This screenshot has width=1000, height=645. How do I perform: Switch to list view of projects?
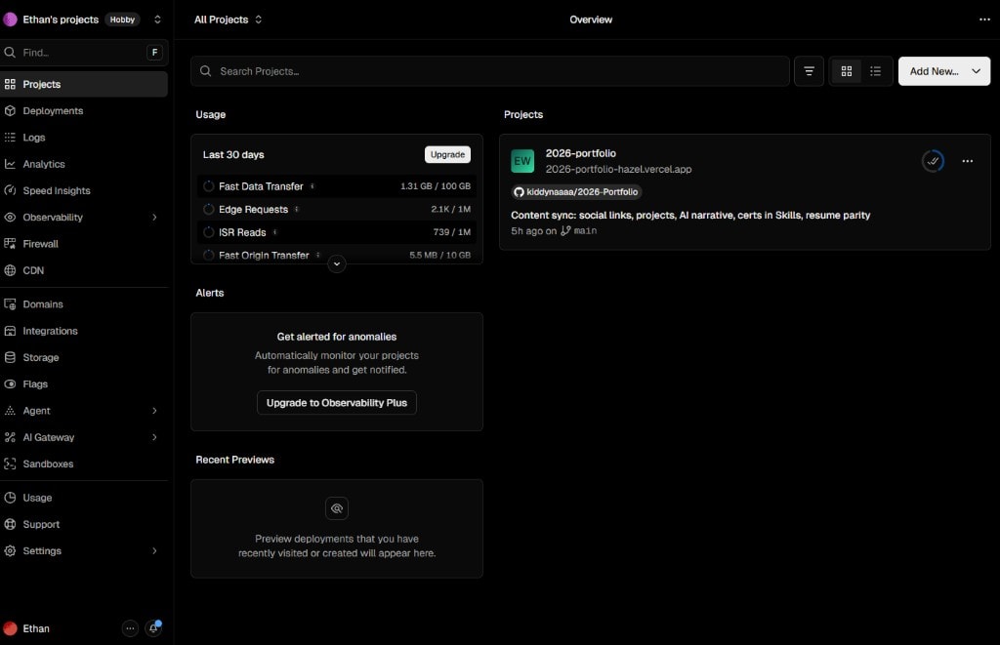pos(876,71)
